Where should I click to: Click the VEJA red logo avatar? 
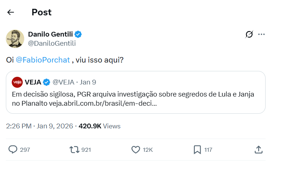(x=17, y=82)
